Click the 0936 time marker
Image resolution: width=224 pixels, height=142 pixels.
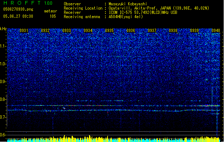(131, 31)
